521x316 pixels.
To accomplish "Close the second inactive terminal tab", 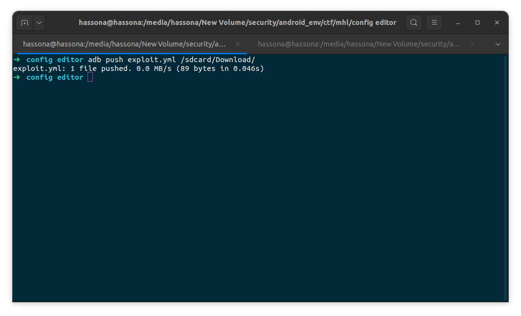I will [473, 44].
